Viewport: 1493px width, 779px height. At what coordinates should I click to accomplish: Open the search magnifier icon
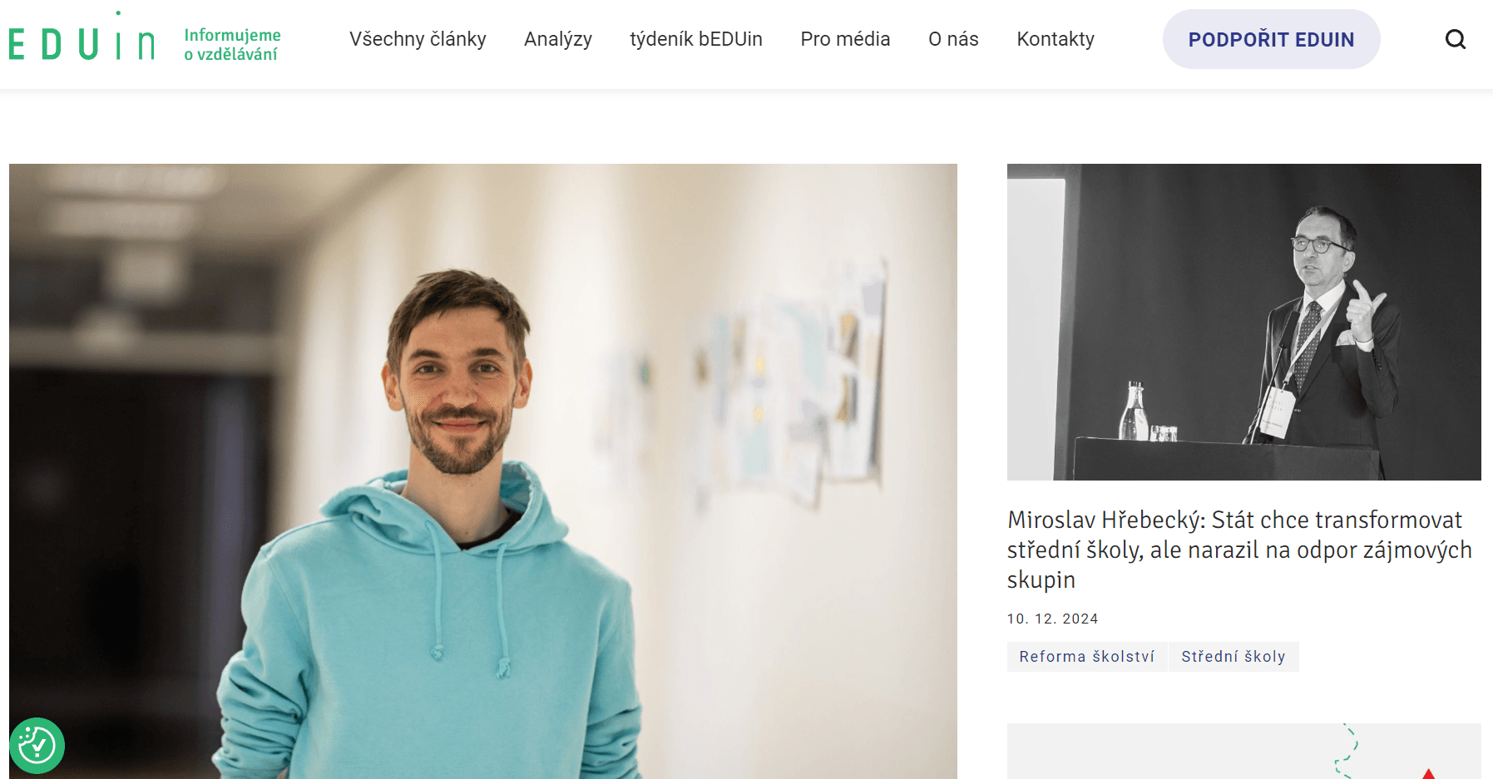click(1455, 39)
